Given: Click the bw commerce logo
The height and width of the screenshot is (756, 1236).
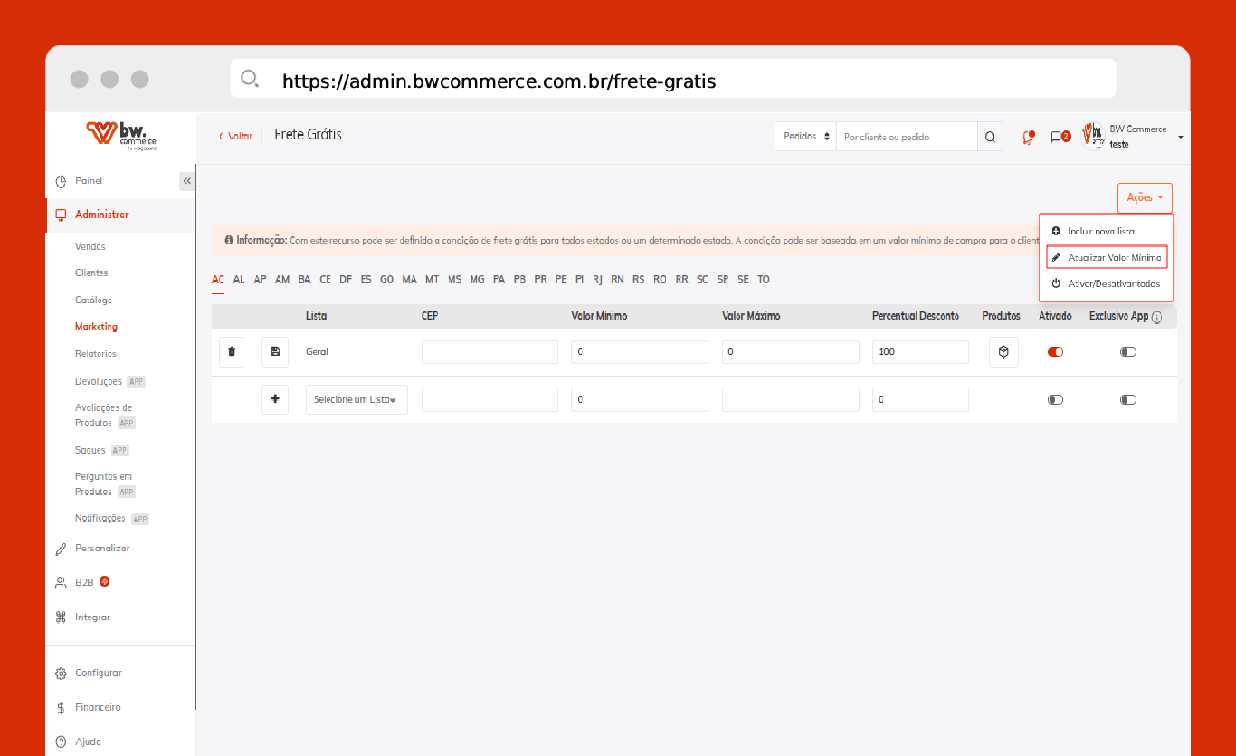Looking at the screenshot, I should (120, 134).
